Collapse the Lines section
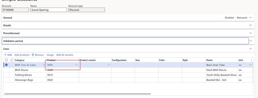Screen dimensions: 258x98 pyautogui.click(x=251, y=49)
